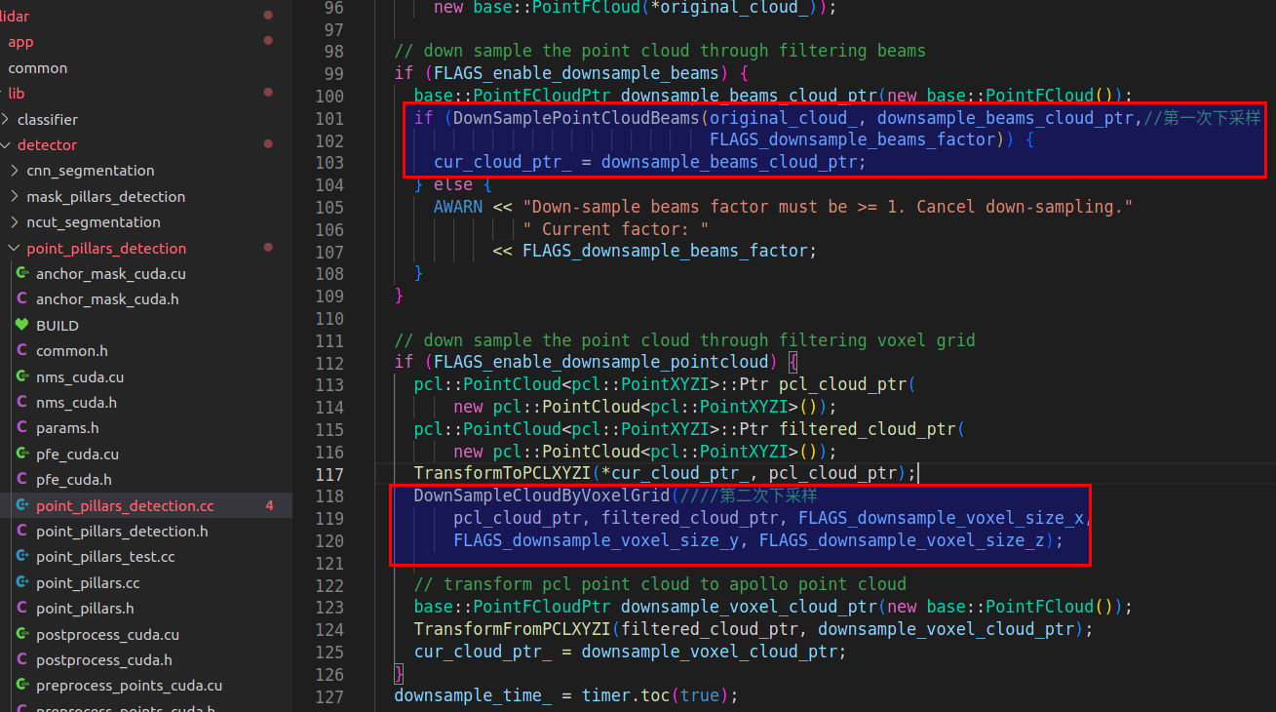Image resolution: width=1276 pixels, height=712 pixels.
Task: Collapse the detector folder
Action: coord(6,145)
